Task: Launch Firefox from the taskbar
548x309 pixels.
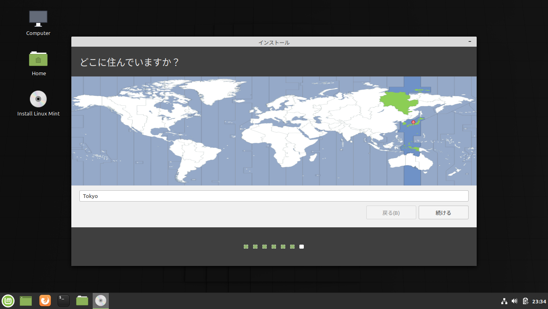Action: pyautogui.click(x=45, y=301)
